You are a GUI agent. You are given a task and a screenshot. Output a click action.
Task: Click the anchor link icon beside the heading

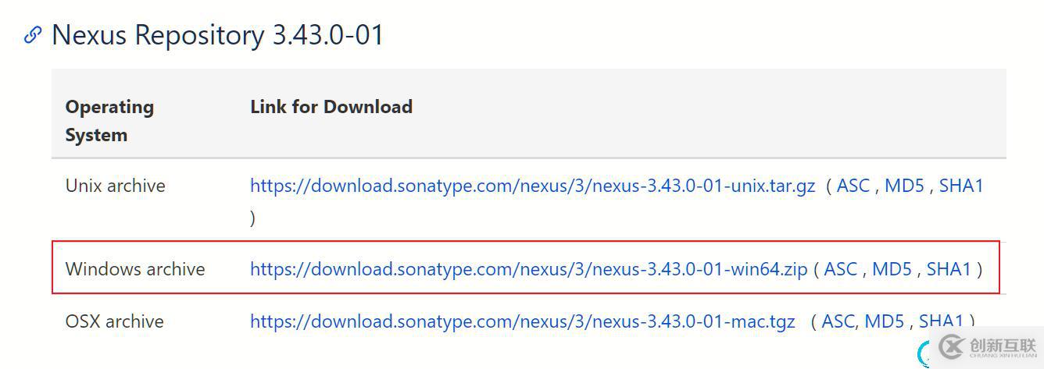coord(32,35)
